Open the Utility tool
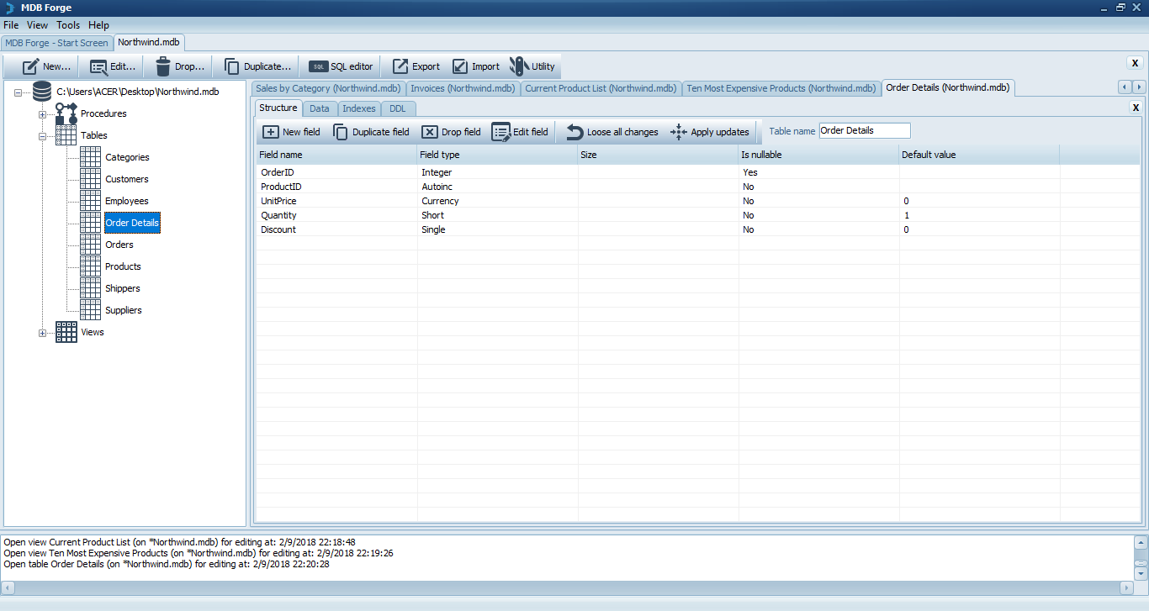 pyautogui.click(x=532, y=66)
